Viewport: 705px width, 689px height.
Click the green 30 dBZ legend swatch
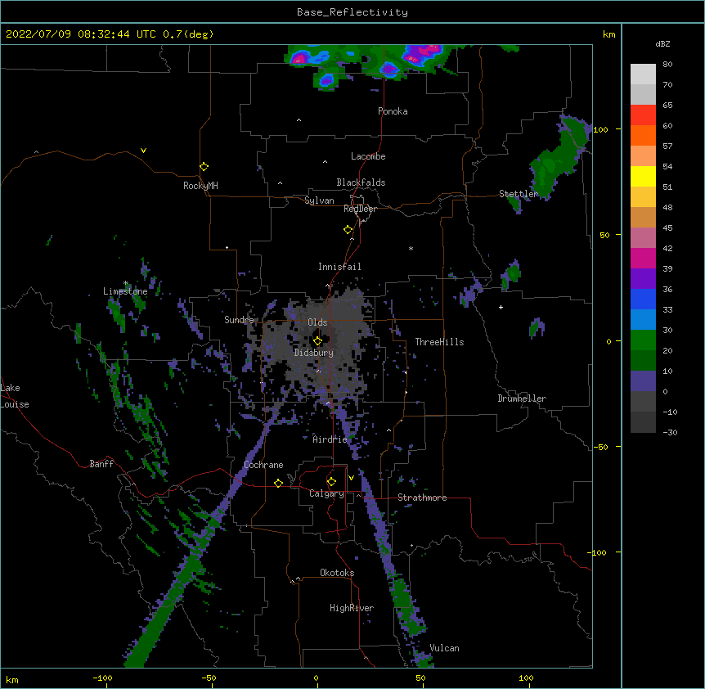[643, 340]
